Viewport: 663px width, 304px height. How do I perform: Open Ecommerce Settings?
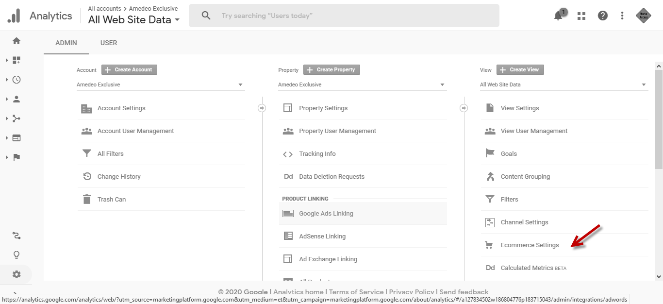point(530,245)
